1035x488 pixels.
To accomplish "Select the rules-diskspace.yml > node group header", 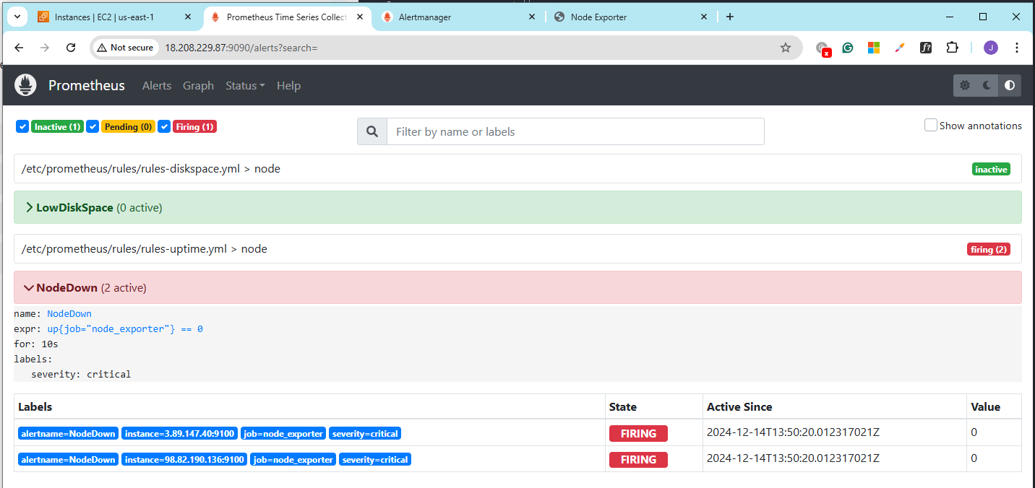I will pyautogui.click(x=517, y=169).
